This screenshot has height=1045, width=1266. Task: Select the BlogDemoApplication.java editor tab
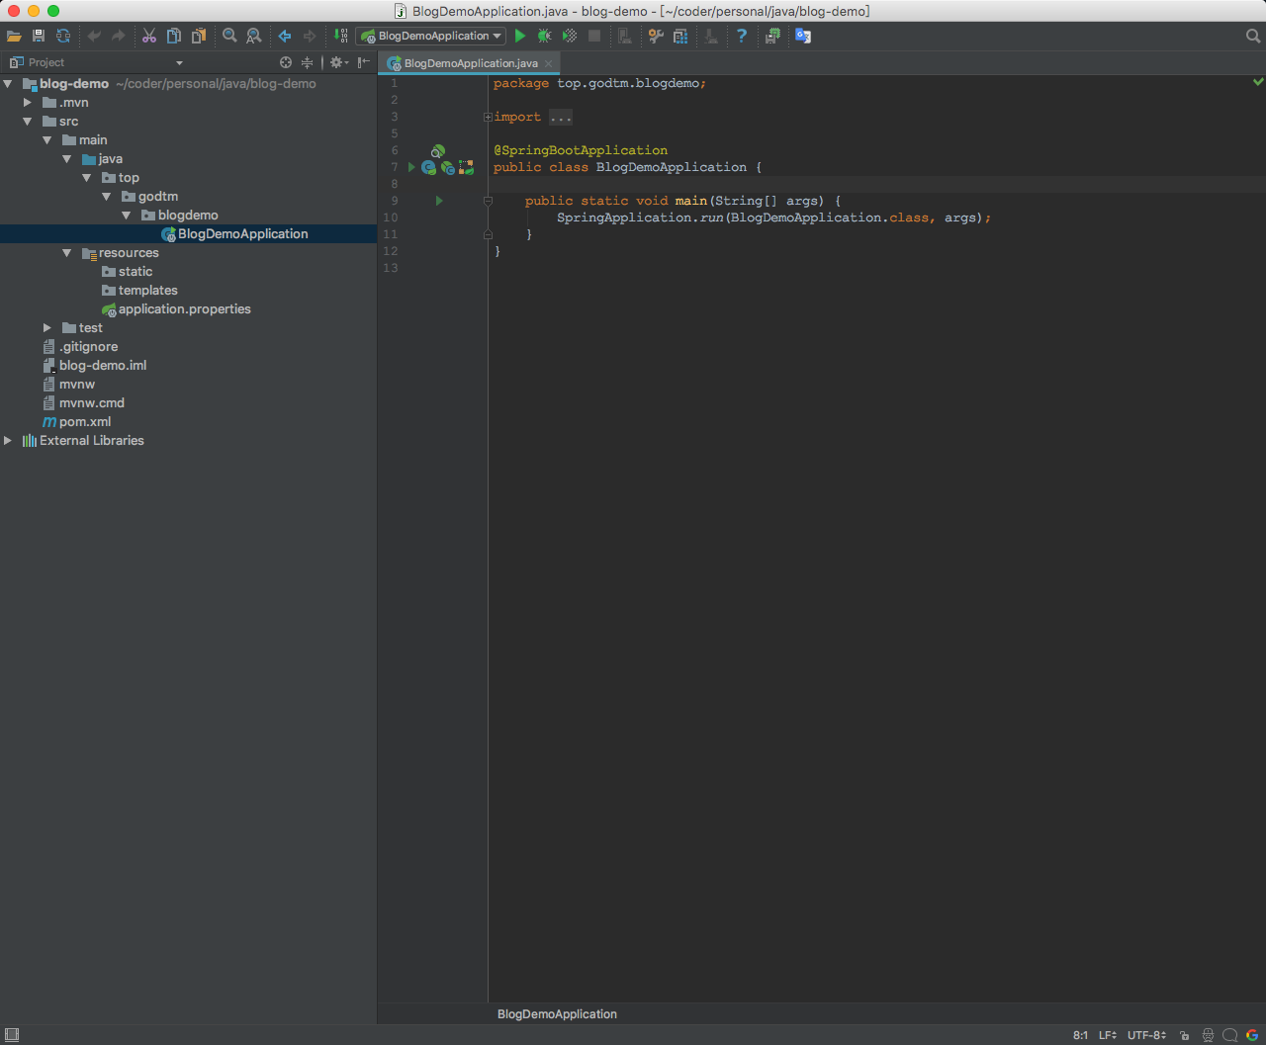pyautogui.click(x=470, y=63)
